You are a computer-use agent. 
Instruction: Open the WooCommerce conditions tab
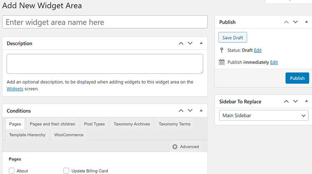[x=69, y=135]
